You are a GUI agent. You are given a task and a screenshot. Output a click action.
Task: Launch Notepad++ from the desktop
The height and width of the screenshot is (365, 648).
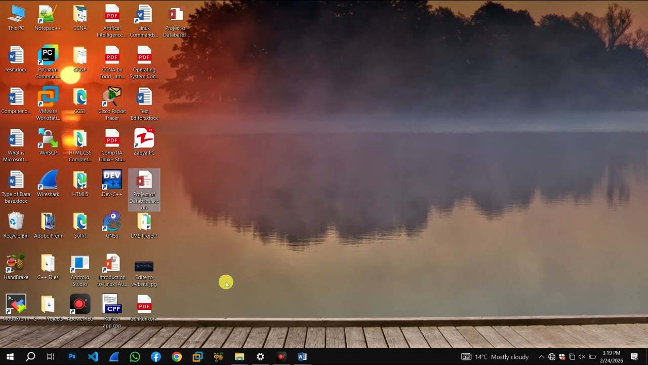pos(48,18)
